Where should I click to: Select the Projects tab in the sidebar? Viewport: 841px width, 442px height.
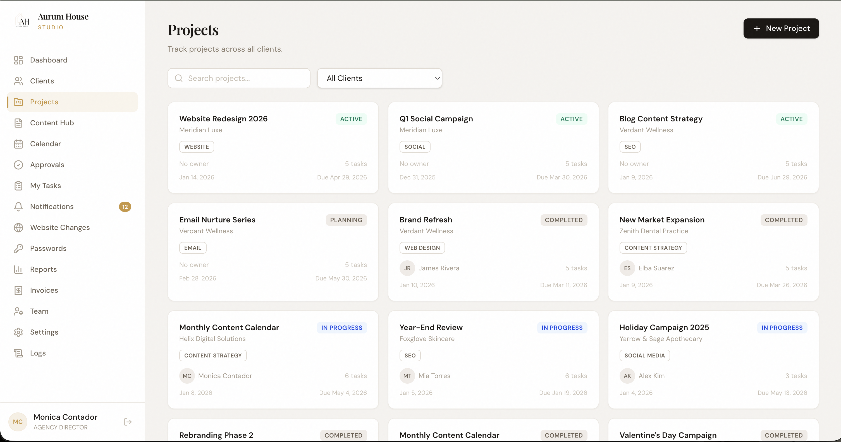(x=45, y=102)
